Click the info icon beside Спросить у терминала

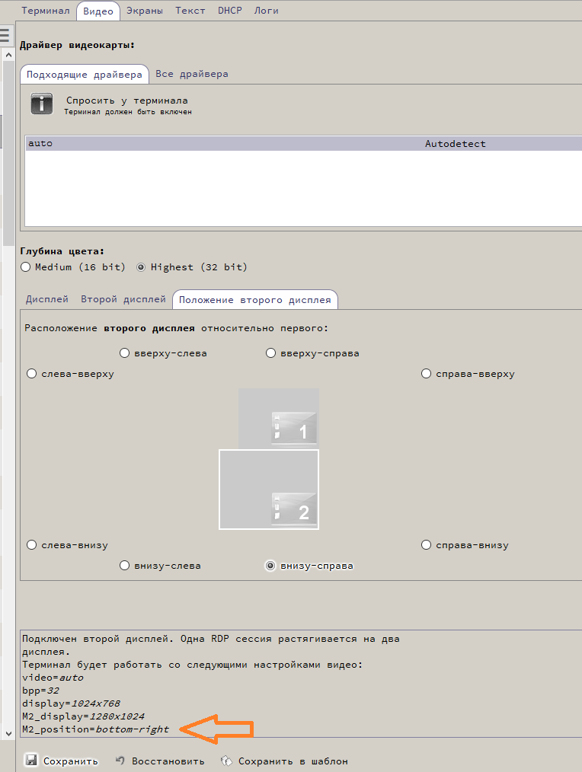(41, 104)
